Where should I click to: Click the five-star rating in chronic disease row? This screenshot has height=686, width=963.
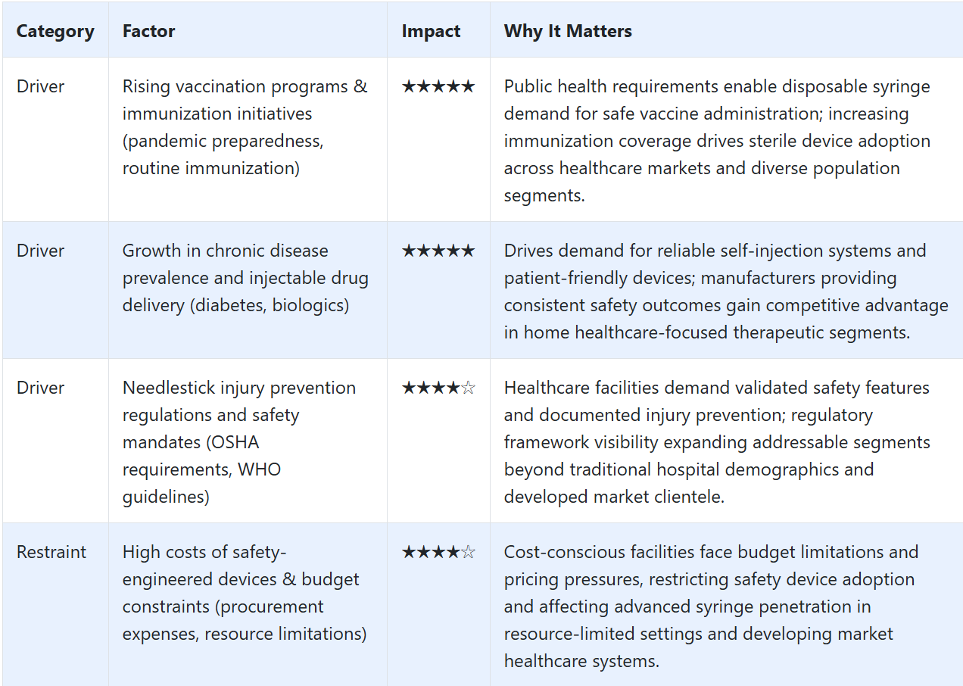coord(438,251)
